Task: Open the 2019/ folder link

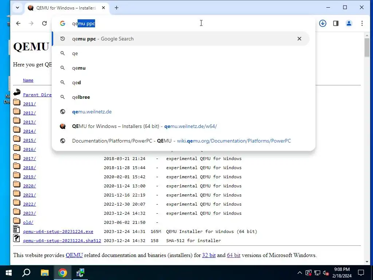Action: pyautogui.click(x=30, y=177)
